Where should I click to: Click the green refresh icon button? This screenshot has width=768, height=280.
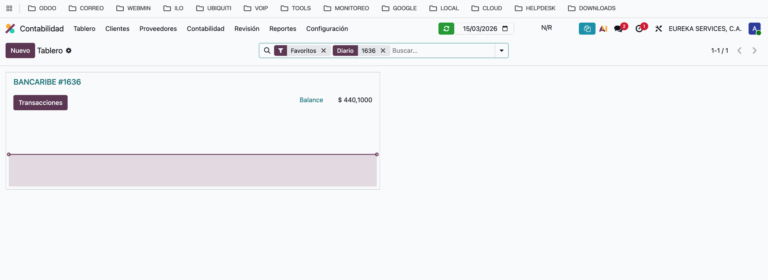click(x=446, y=29)
